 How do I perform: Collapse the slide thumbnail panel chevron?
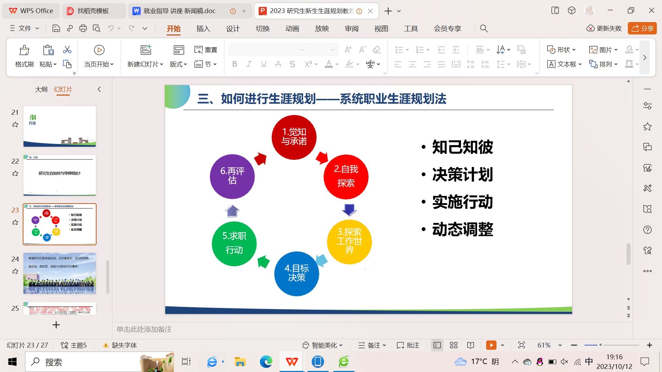pyautogui.click(x=99, y=90)
